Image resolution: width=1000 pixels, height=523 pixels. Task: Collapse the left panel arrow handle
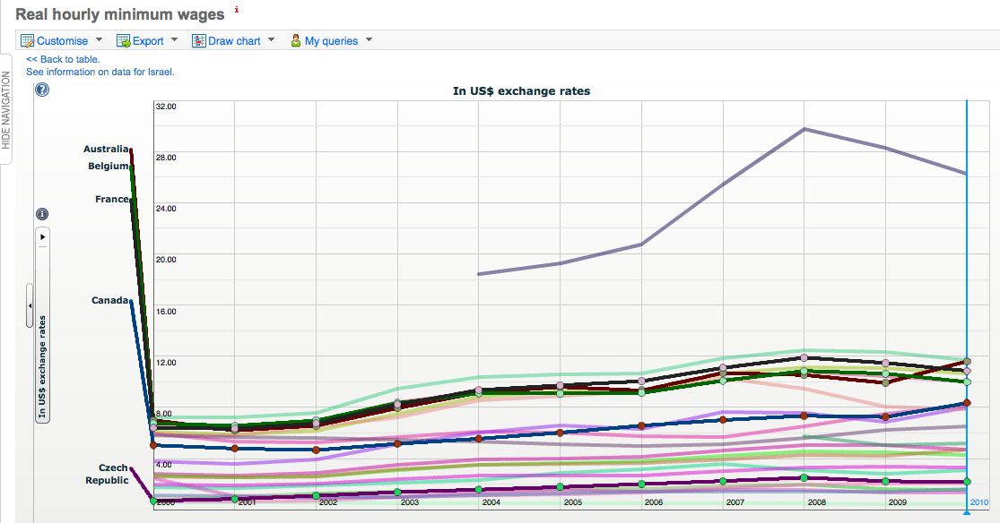tap(30, 305)
